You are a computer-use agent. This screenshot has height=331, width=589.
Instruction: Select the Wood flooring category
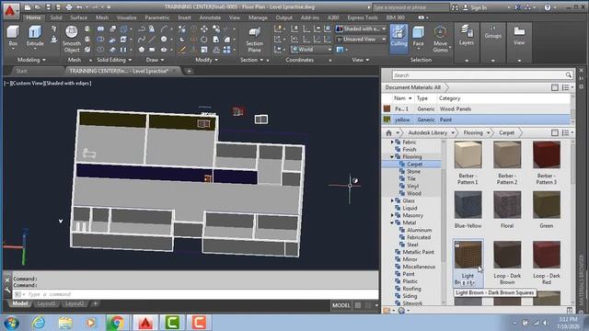click(413, 194)
